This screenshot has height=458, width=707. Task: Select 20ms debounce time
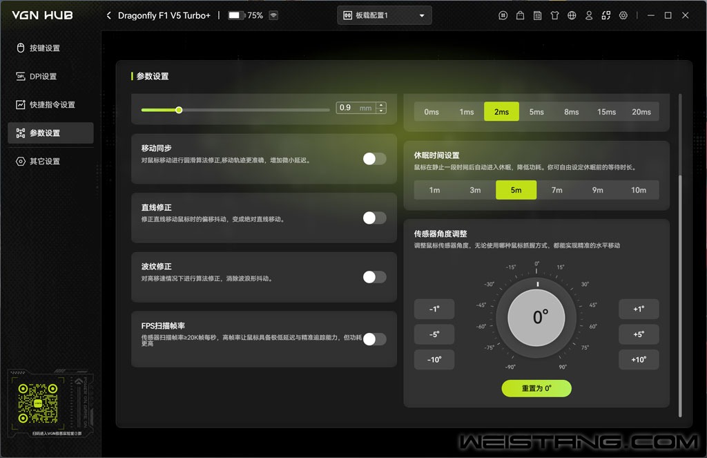pyautogui.click(x=641, y=111)
